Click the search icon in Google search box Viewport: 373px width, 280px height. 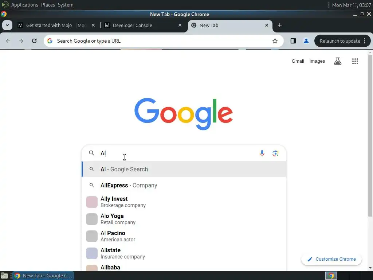pos(91,153)
